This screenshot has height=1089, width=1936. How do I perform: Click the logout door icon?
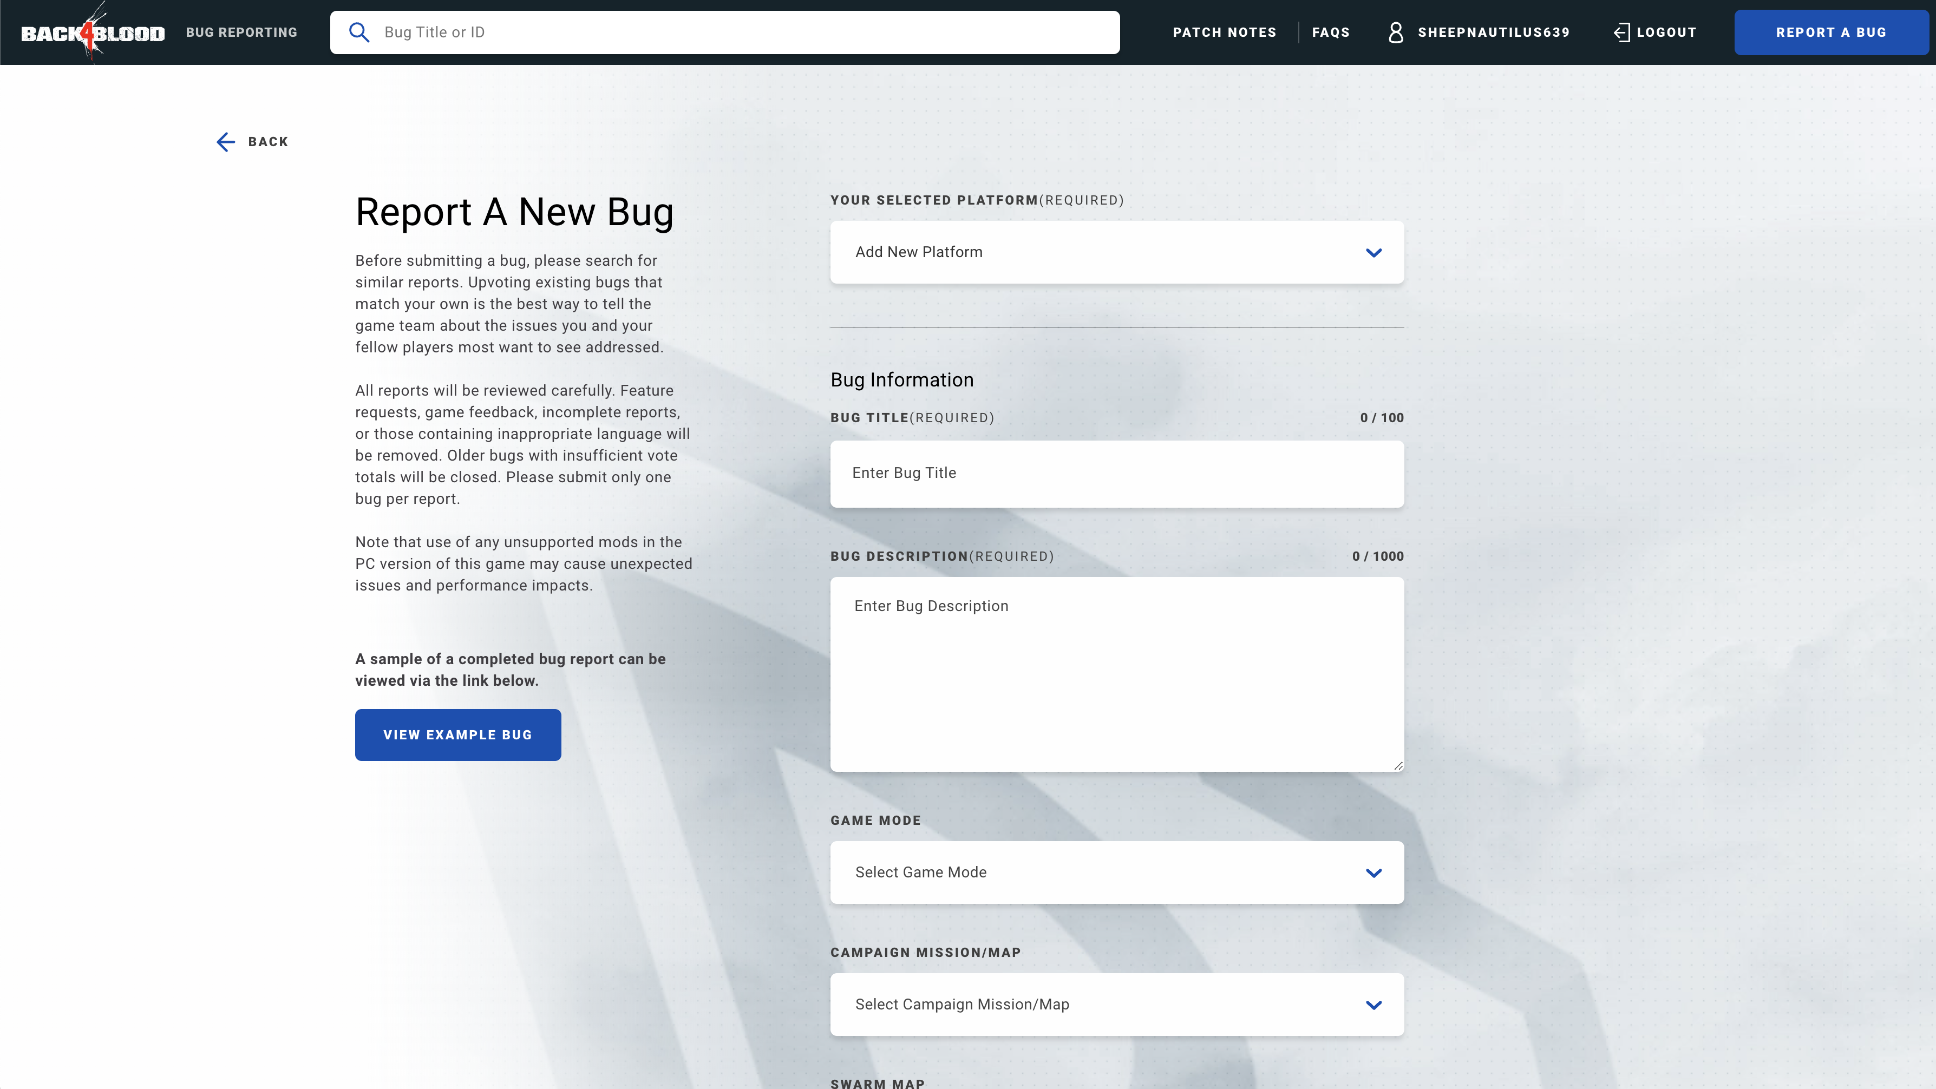pyautogui.click(x=1622, y=32)
